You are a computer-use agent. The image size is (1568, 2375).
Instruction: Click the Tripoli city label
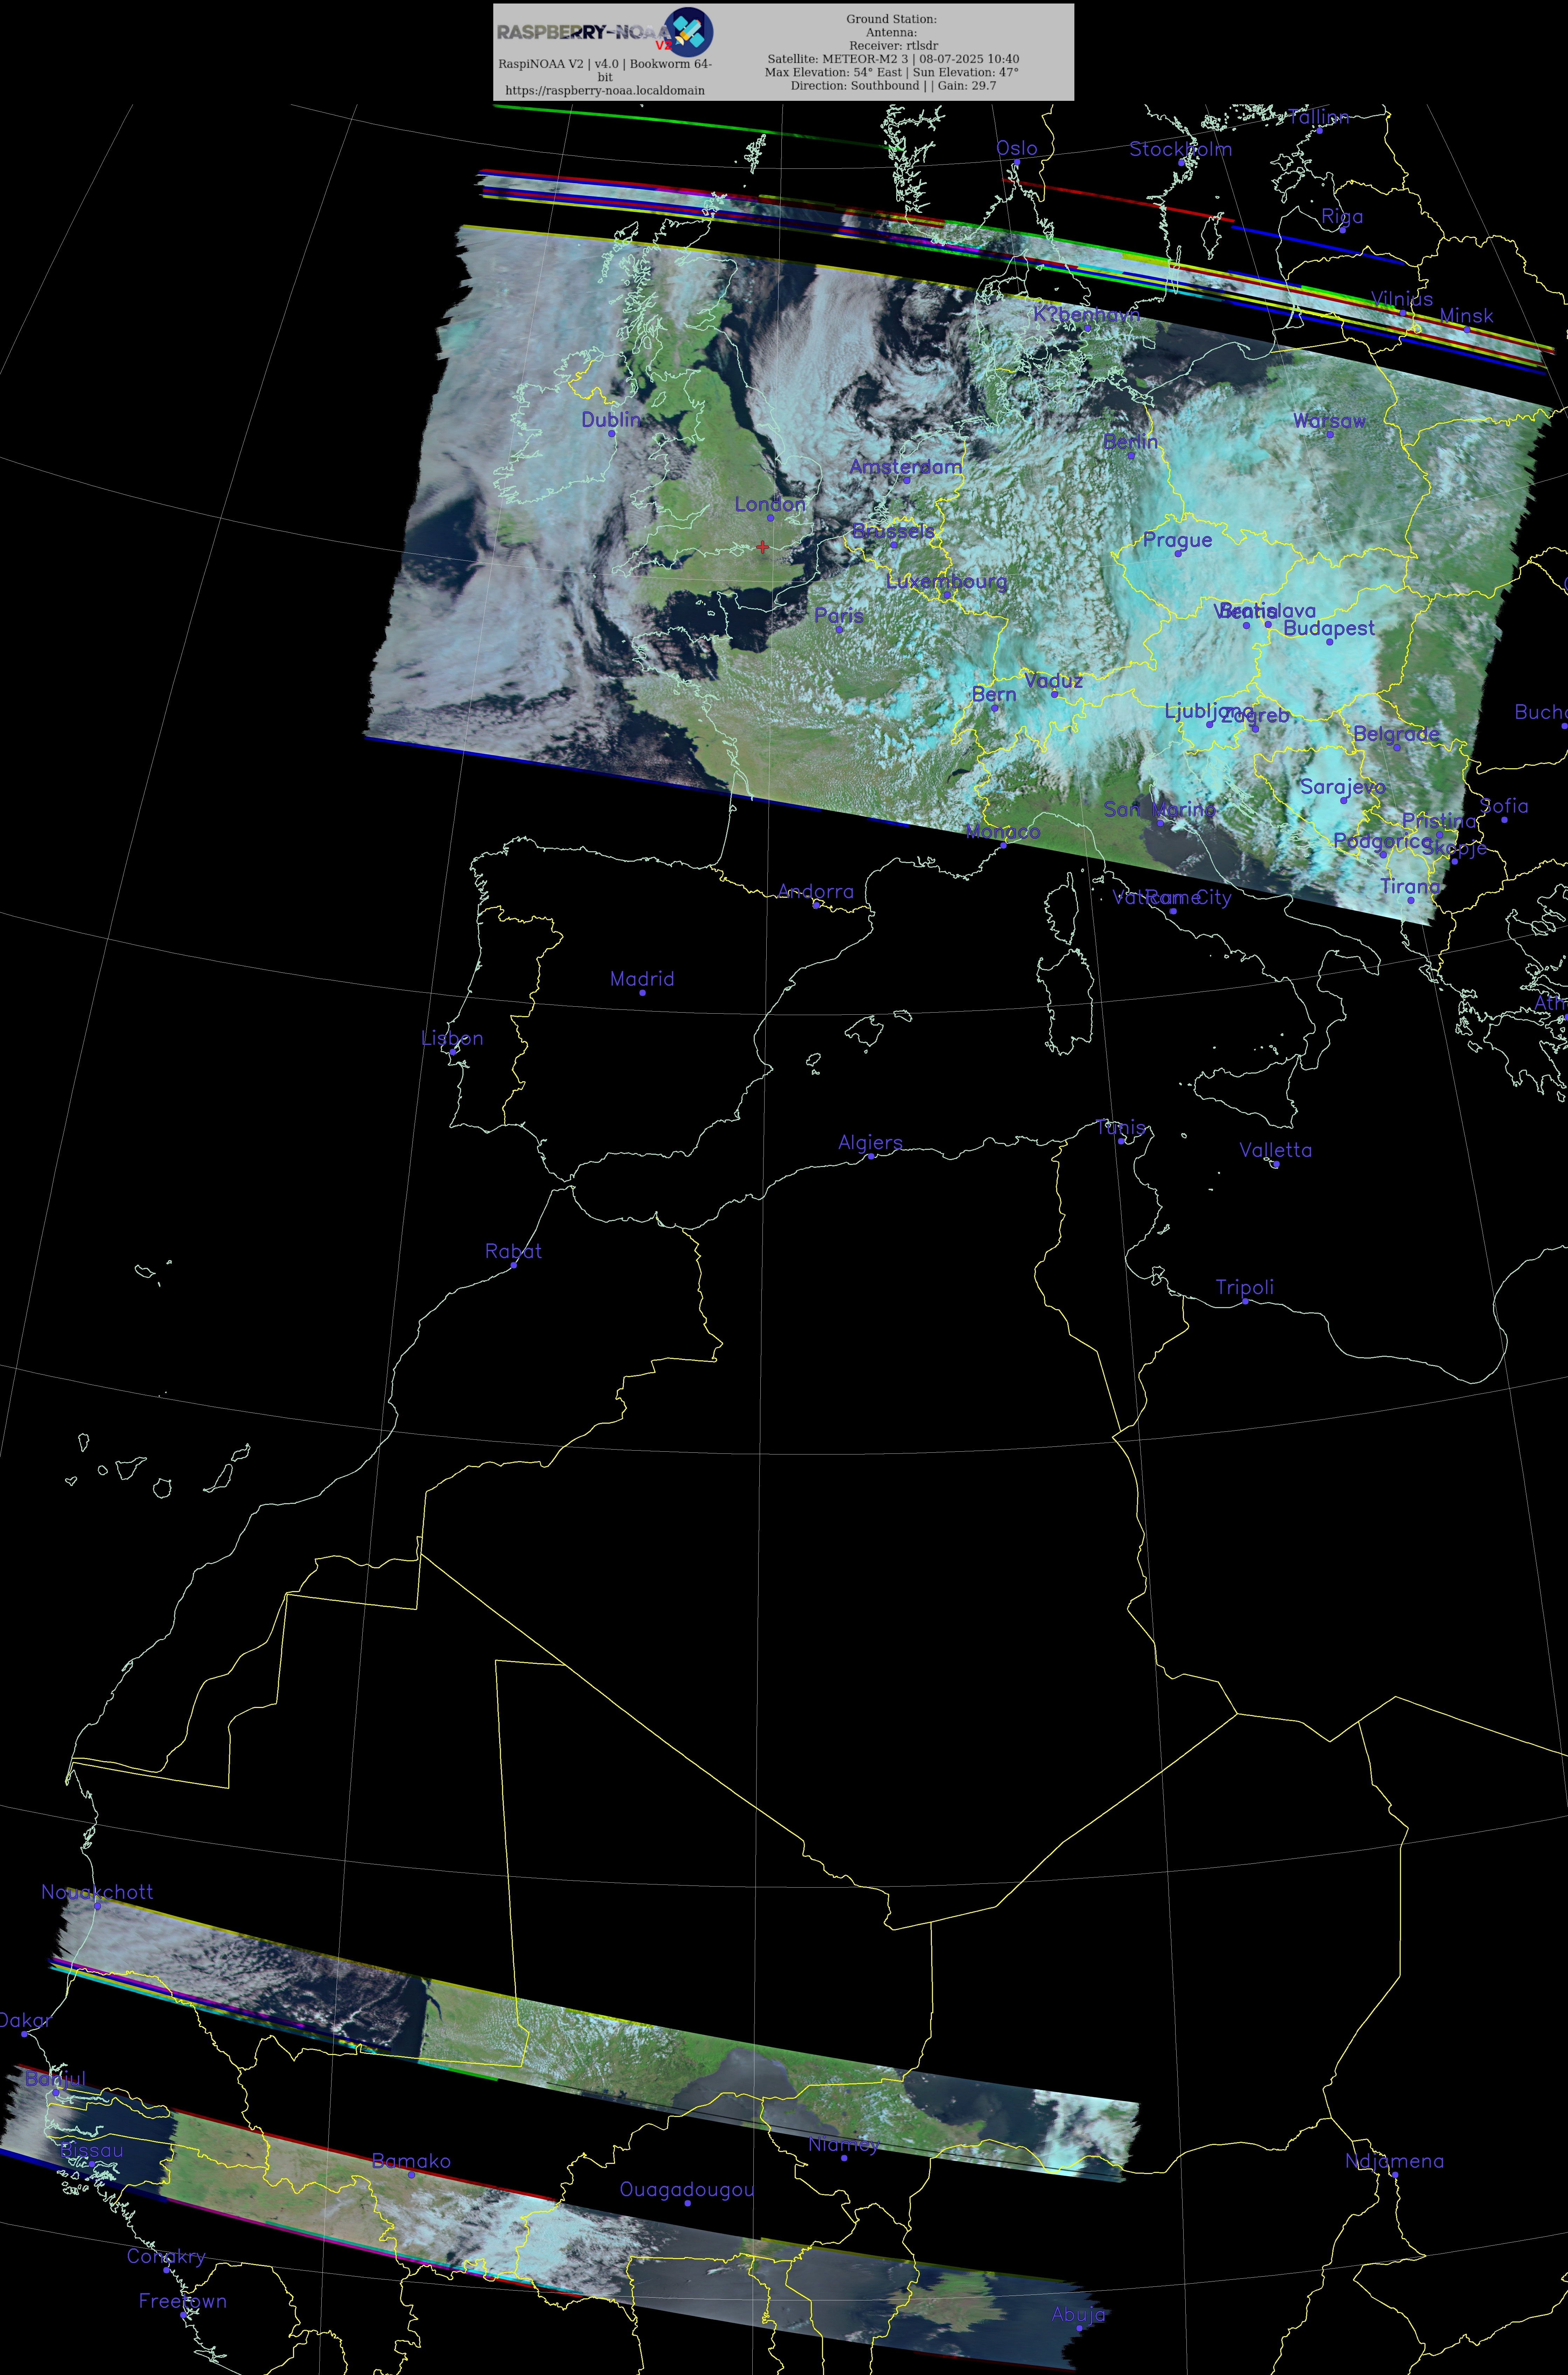coord(1245,1288)
